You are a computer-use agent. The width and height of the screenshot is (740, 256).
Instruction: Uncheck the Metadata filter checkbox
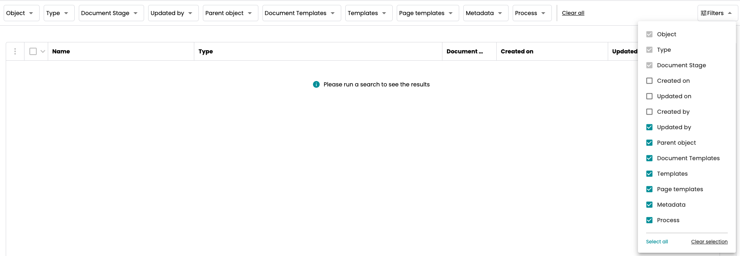(x=649, y=205)
